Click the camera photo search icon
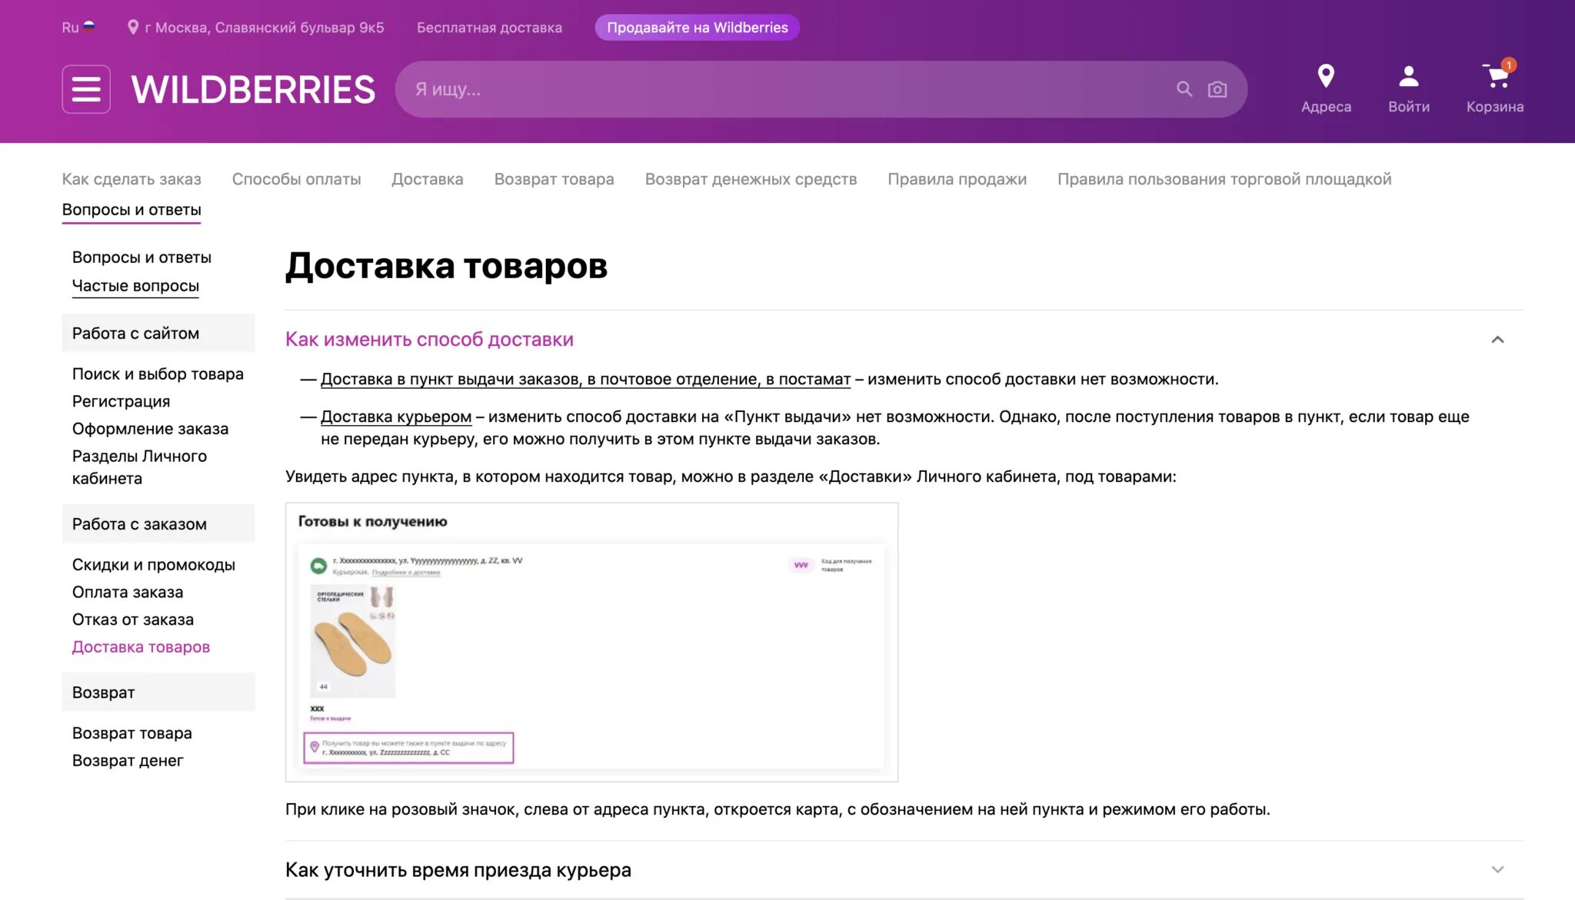Image resolution: width=1575 pixels, height=900 pixels. pos(1217,89)
